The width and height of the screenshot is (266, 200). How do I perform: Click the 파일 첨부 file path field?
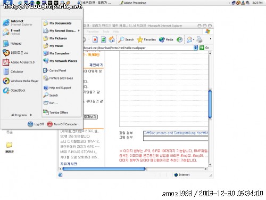click(176, 133)
